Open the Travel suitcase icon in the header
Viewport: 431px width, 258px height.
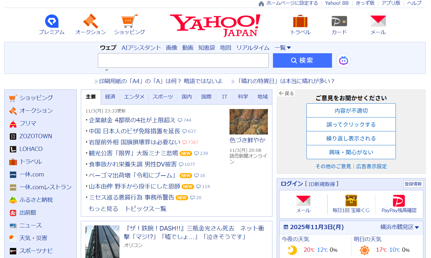(300, 22)
